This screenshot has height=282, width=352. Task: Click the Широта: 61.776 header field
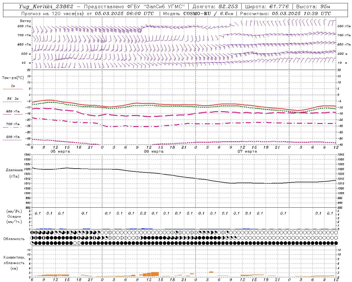(267, 7)
